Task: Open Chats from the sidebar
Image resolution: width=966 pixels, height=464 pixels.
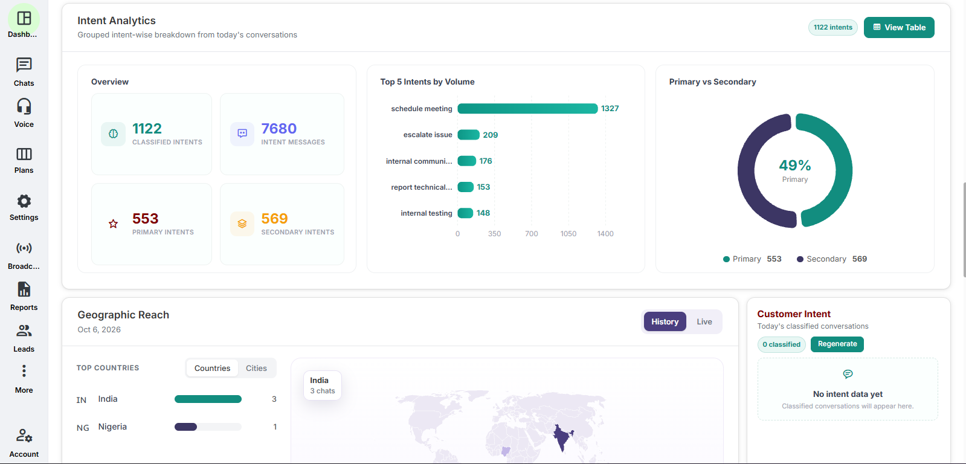Action: (x=24, y=65)
